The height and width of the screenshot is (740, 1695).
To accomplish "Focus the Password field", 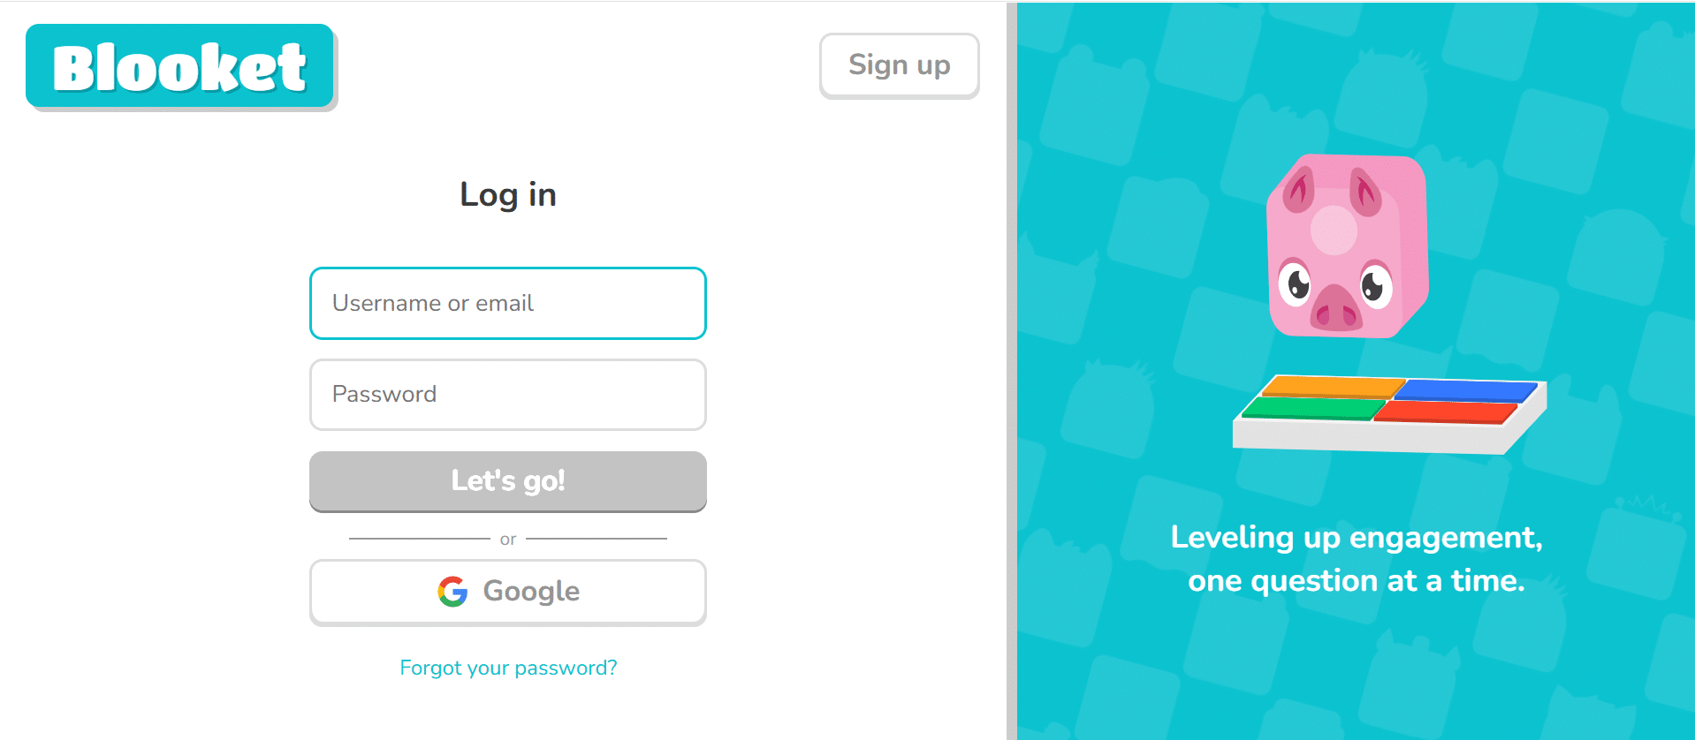I will [507, 395].
